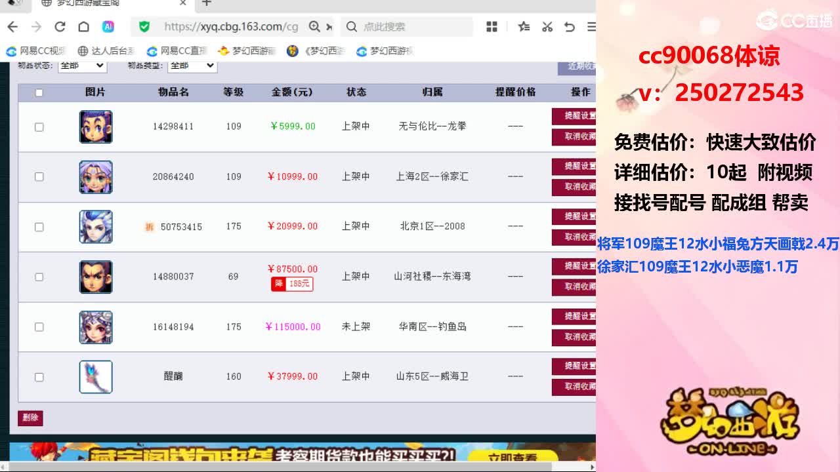
Task: Tick checkbox for item 16148194
Action: point(39,327)
